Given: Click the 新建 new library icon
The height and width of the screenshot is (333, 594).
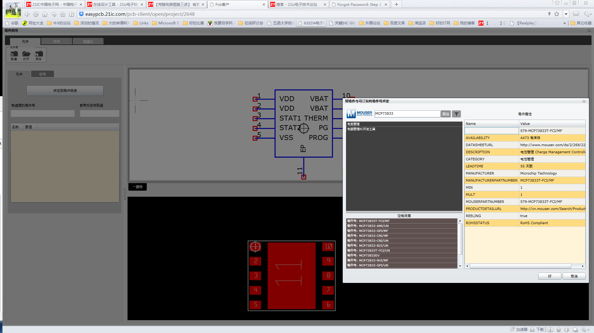Looking at the screenshot, I should coord(14,54).
